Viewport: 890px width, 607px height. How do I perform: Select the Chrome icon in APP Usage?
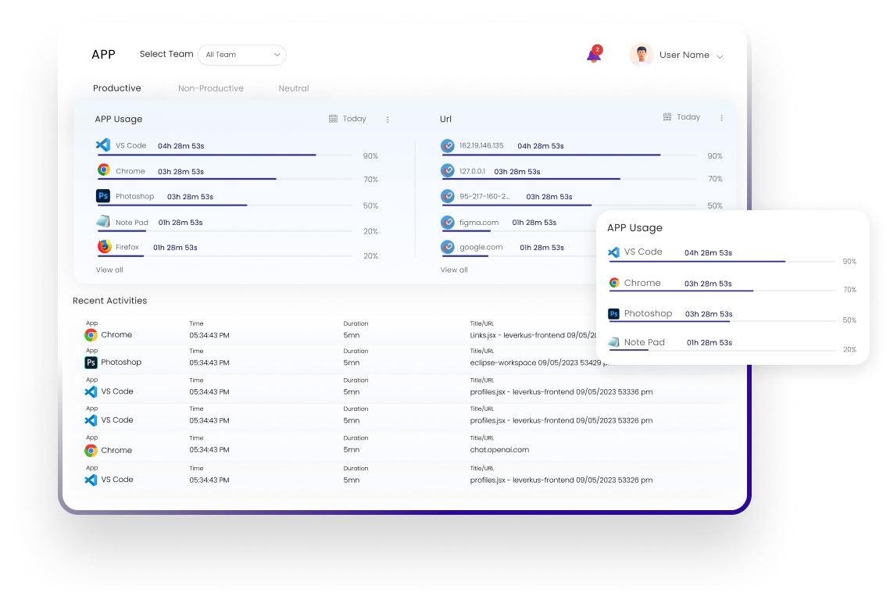[102, 170]
